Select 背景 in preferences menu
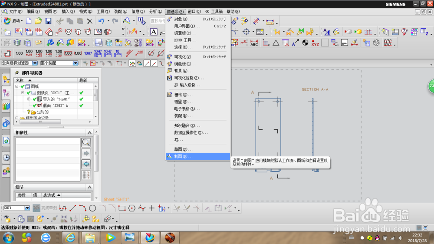434x244 pixels. [197, 71]
